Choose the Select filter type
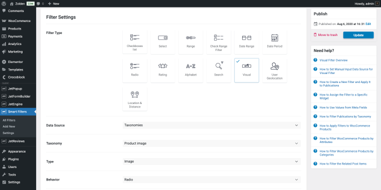381x190 pixels. pyautogui.click(x=162, y=42)
